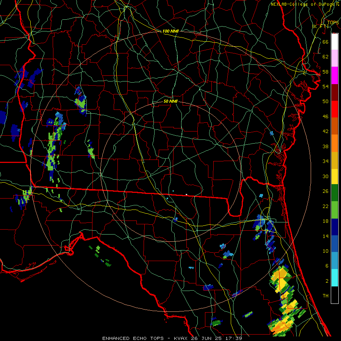The height and width of the screenshot is (341, 341).
Task: Pick the light orange legend swatch
Action: [335, 143]
